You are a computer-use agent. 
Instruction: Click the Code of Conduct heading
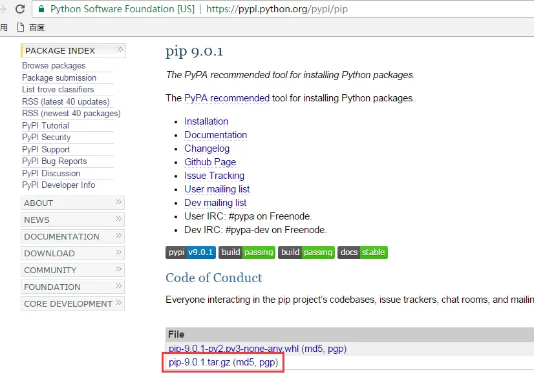click(214, 278)
